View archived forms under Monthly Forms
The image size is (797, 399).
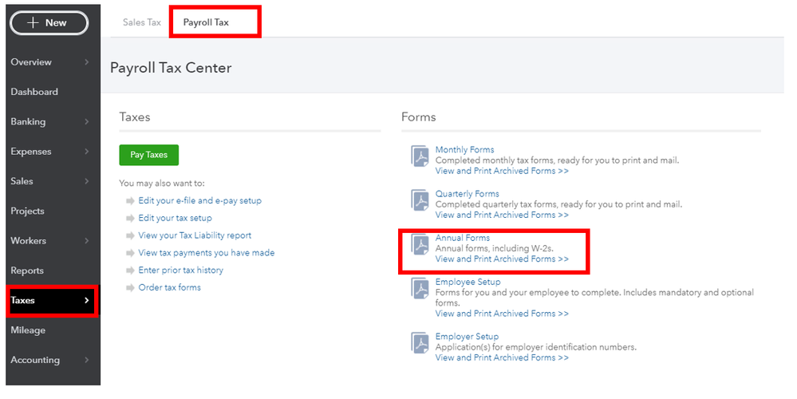coord(502,172)
